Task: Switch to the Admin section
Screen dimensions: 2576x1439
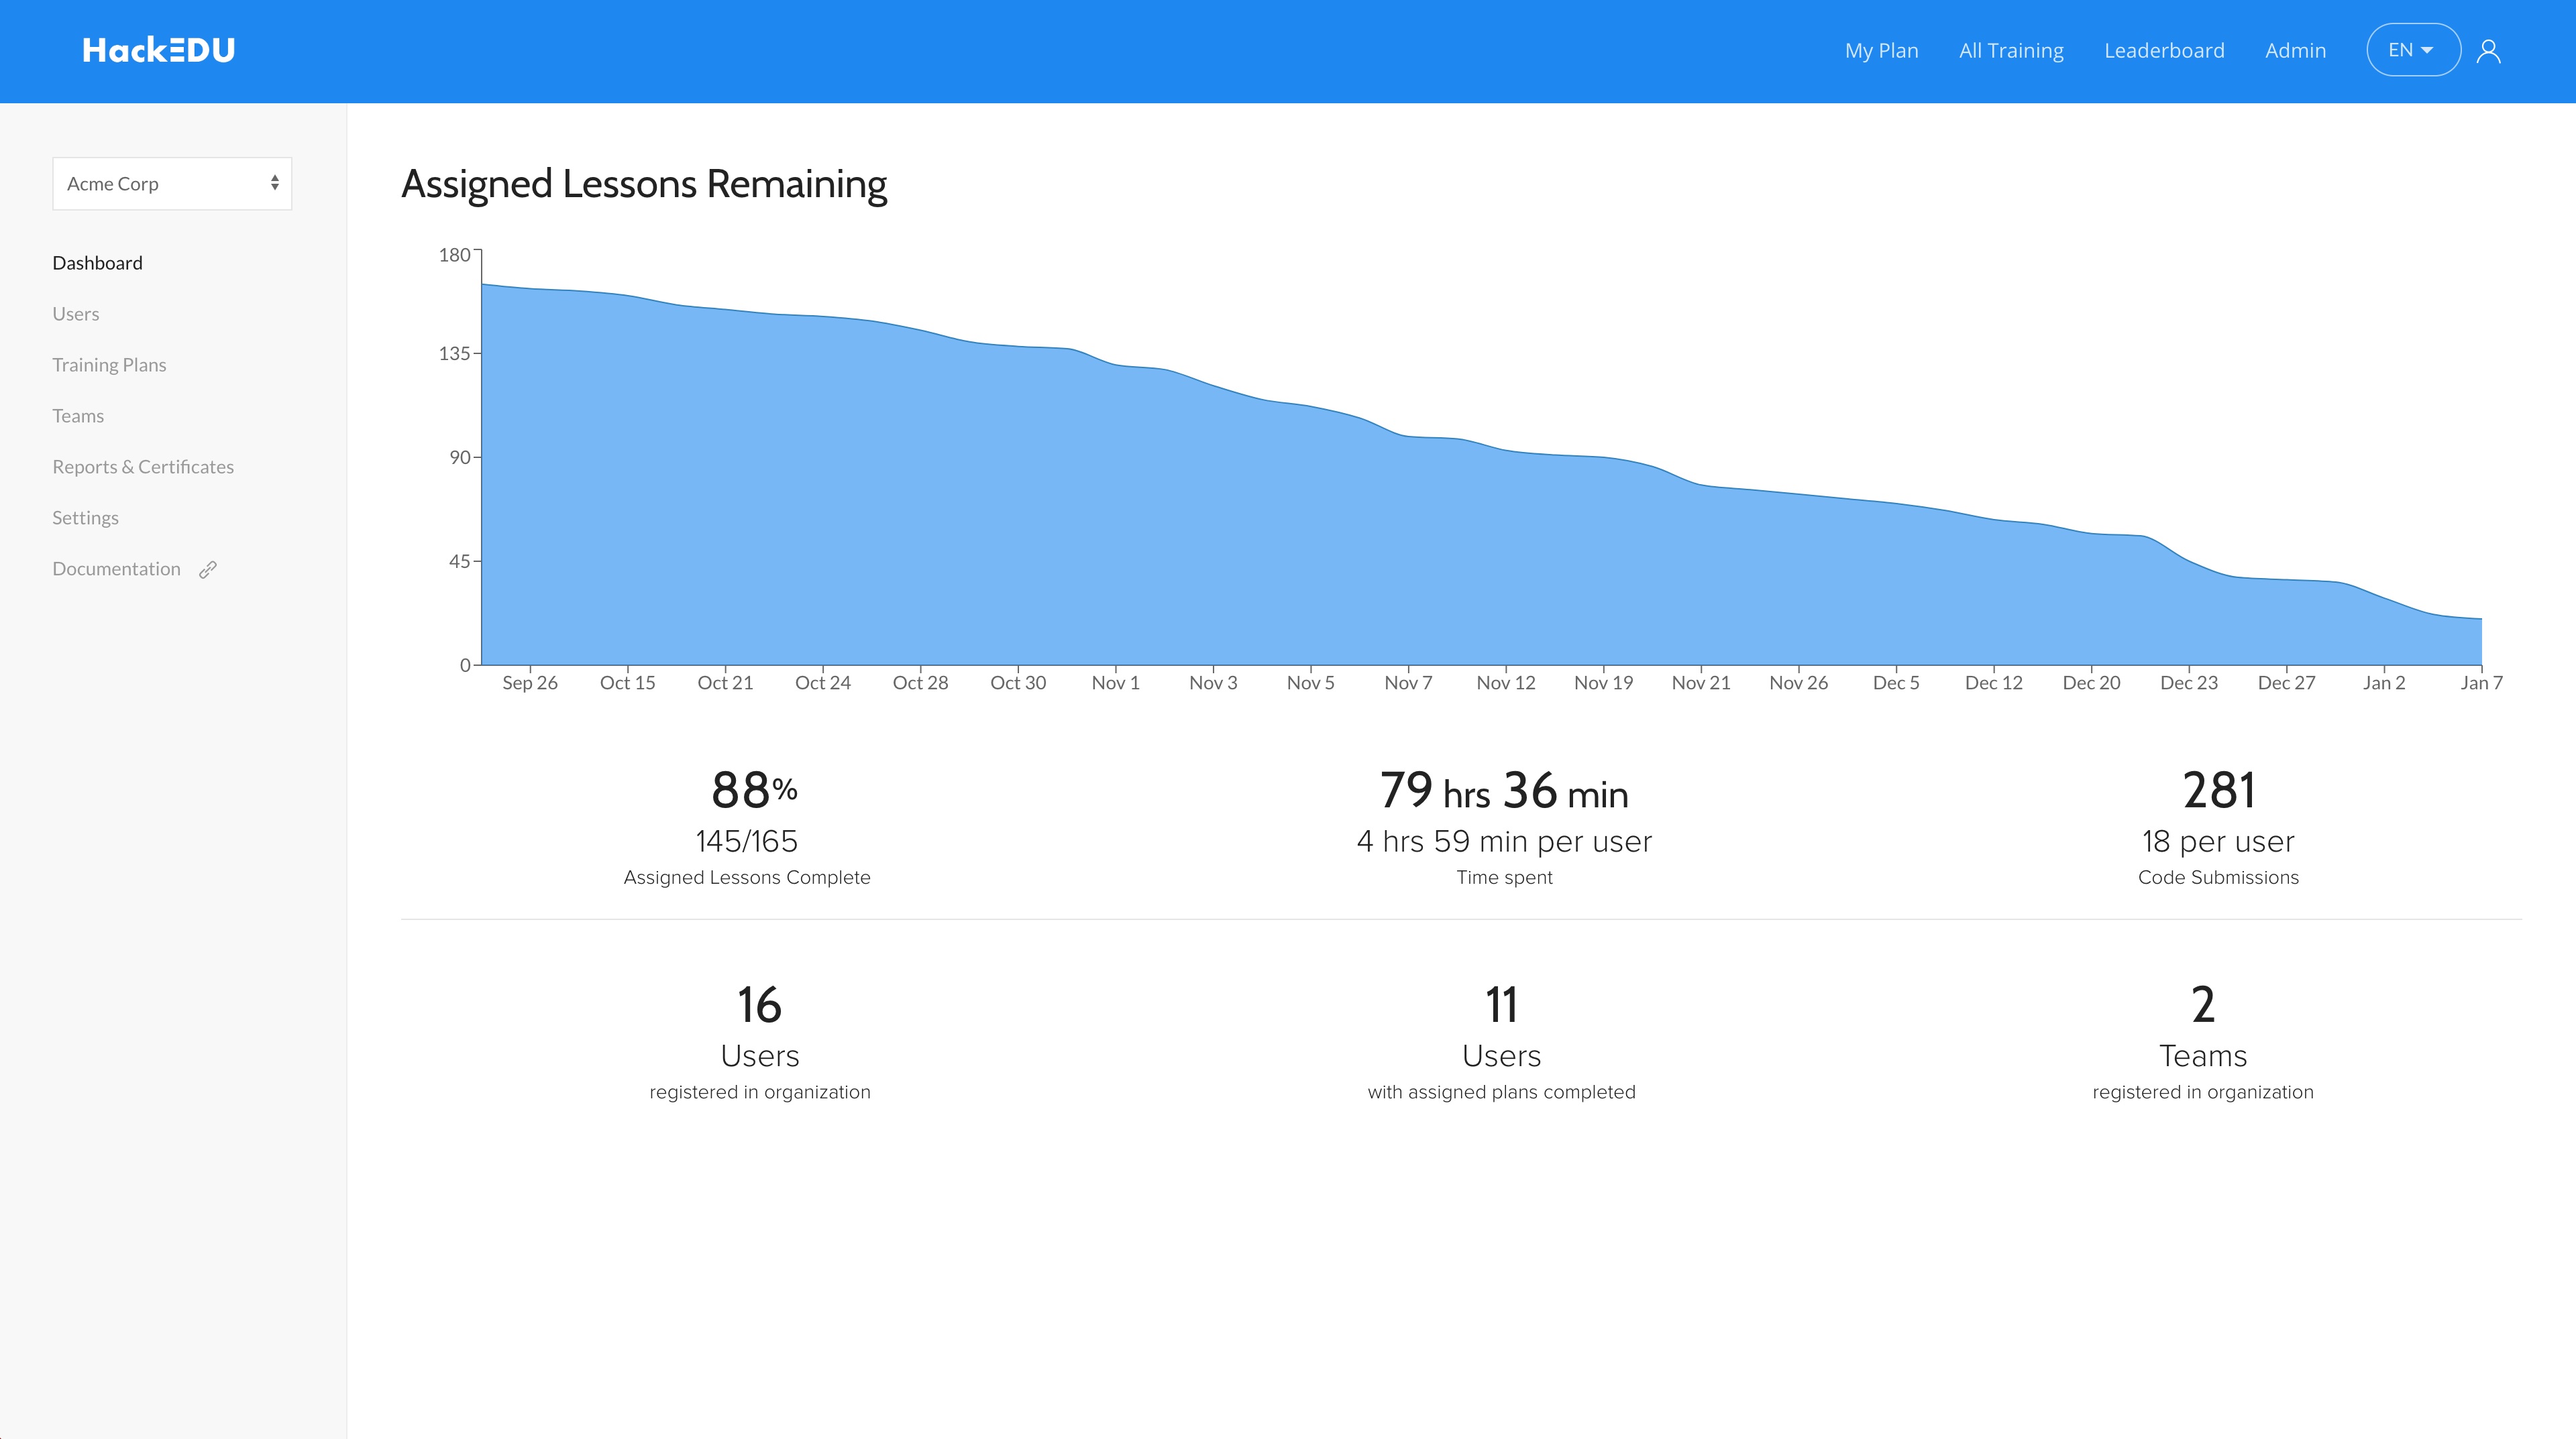Action: 2295,50
